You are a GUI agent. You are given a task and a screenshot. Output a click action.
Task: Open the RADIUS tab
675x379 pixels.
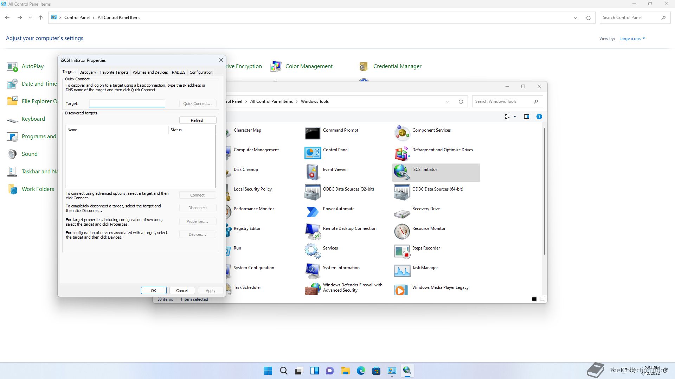(179, 72)
